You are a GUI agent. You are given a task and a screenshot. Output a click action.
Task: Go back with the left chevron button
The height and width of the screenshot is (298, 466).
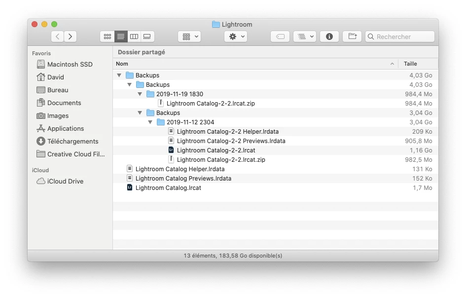tap(57, 37)
